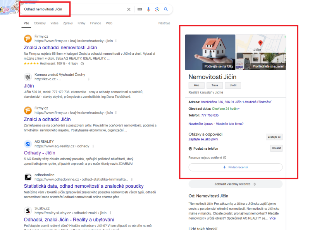Click the Vlastníte tuto firmu? link
310x230 pixels.
pos(229,124)
